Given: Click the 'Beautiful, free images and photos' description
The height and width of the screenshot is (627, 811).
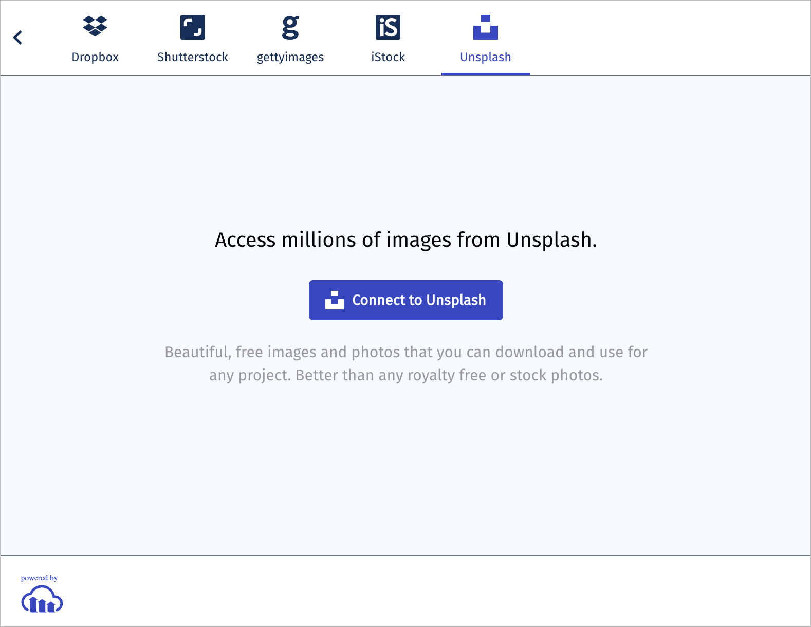Looking at the screenshot, I should [406, 363].
